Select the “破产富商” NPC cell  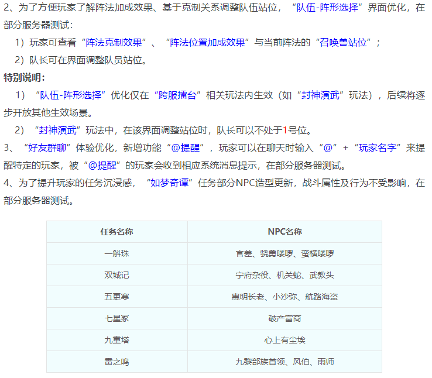pyautogui.click(x=284, y=318)
